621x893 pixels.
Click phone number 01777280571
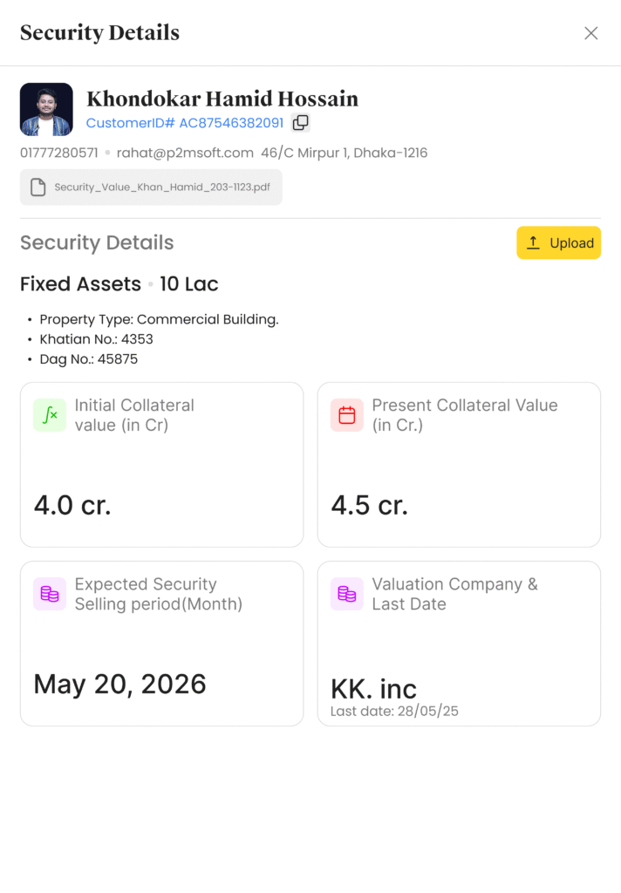tap(59, 153)
